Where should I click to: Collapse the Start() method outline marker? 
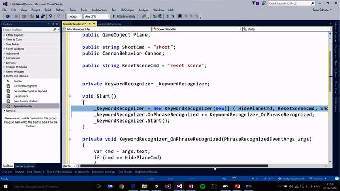(70, 96)
